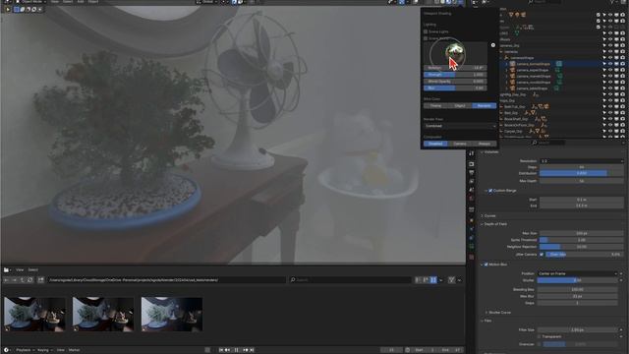Set Compositor to Always
This screenshot has height=354, width=629.
[485, 144]
